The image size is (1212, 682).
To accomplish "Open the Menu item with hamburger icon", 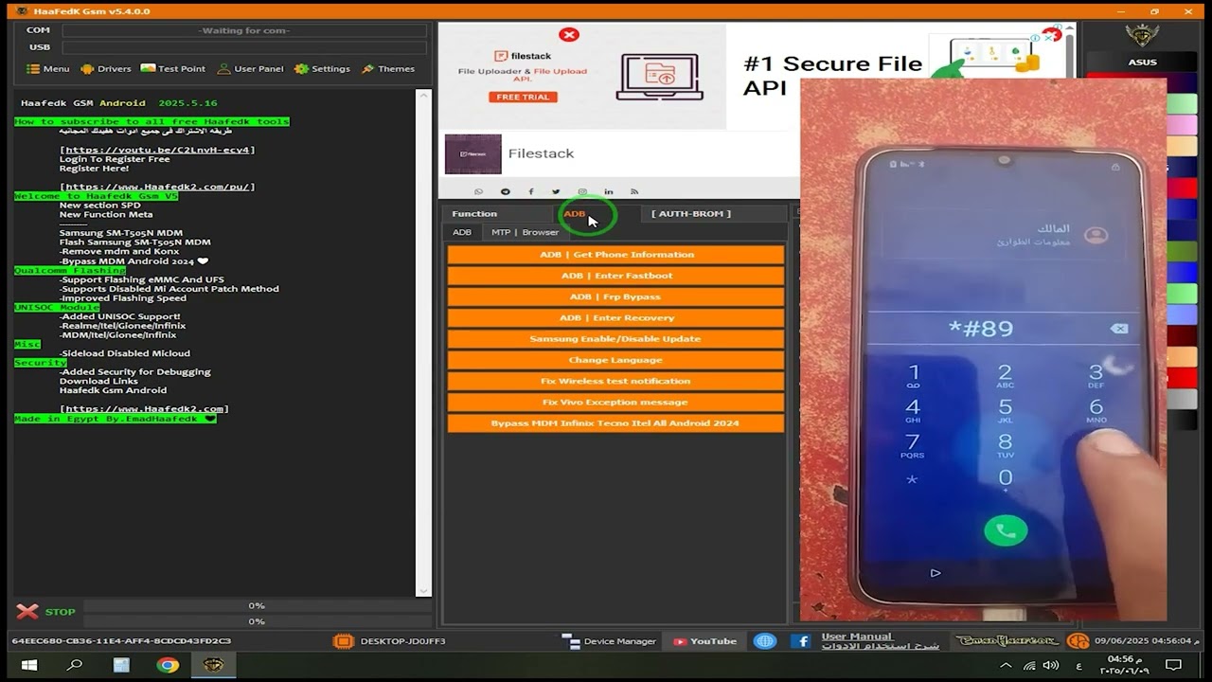I will coord(48,69).
